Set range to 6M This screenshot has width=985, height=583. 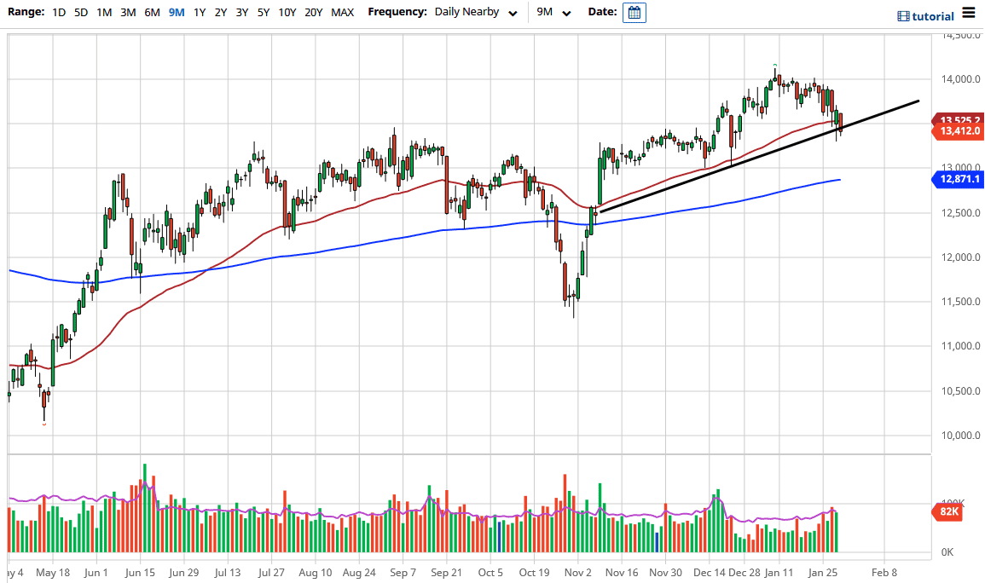(x=152, y=12)
